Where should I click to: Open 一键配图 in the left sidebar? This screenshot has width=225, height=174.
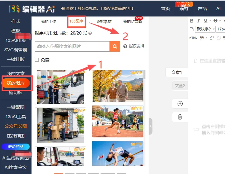pyautogui.click(x=16, y=107)
